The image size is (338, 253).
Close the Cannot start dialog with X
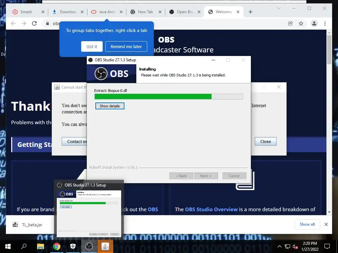point(279,87)
